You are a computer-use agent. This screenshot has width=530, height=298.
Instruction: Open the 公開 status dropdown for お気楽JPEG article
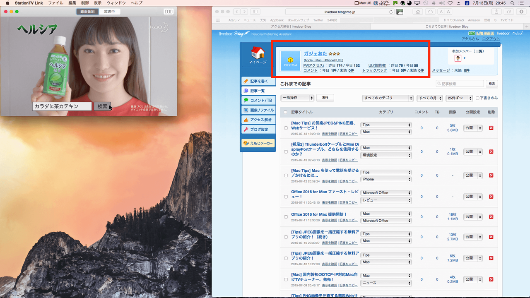473,128
